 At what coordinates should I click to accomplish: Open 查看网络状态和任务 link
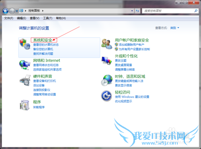46,65
